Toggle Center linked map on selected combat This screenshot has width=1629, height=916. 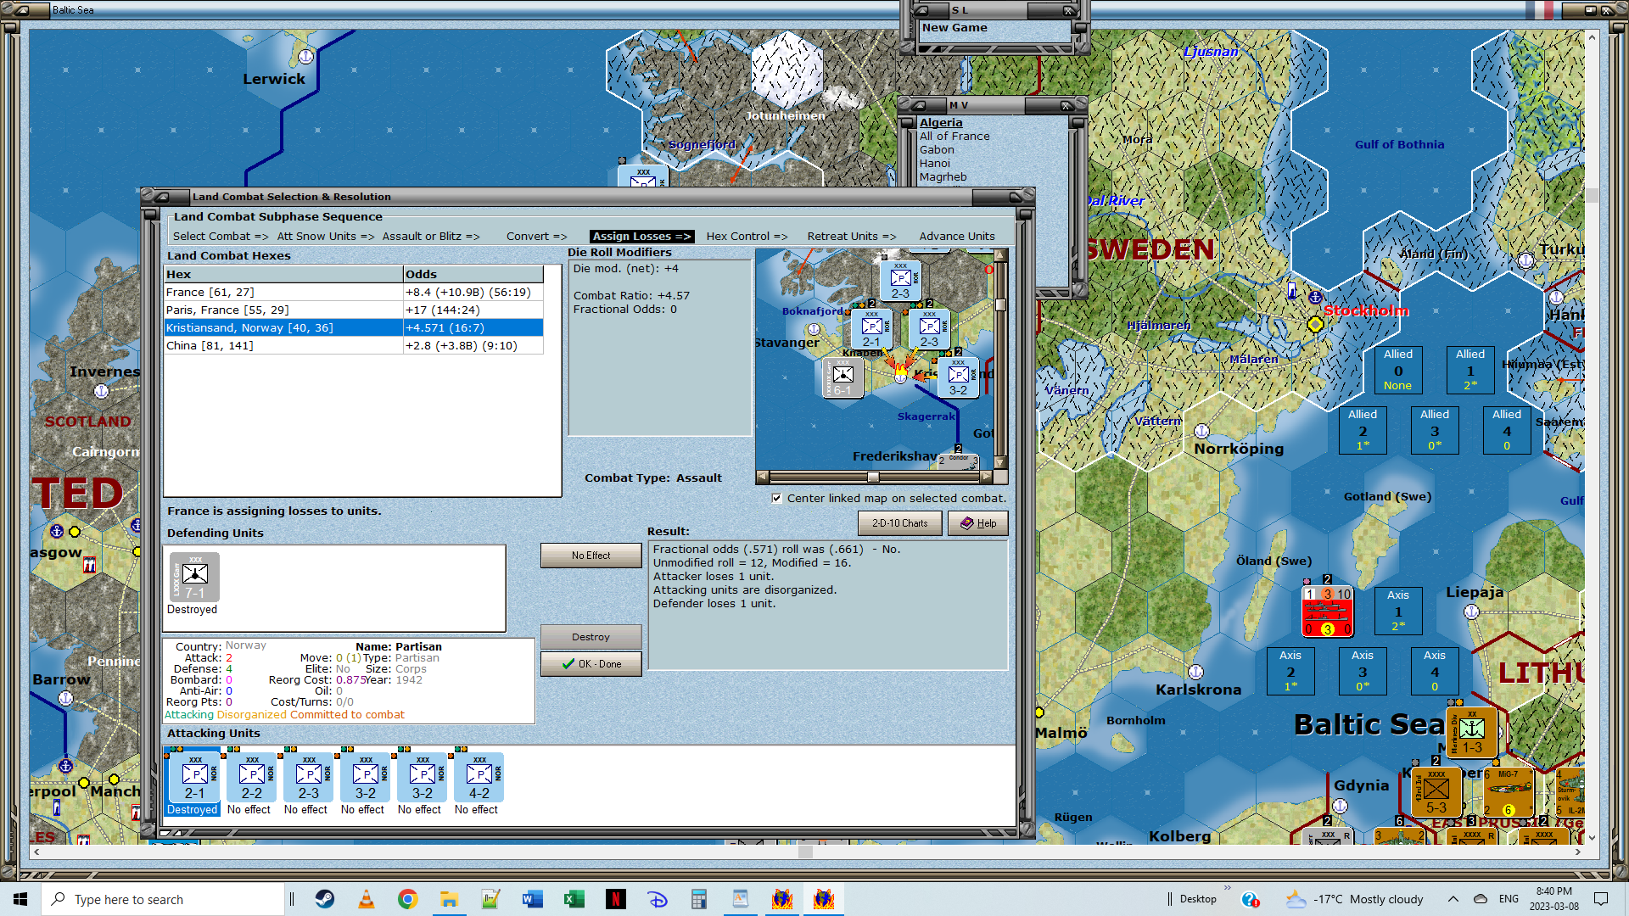776,498
